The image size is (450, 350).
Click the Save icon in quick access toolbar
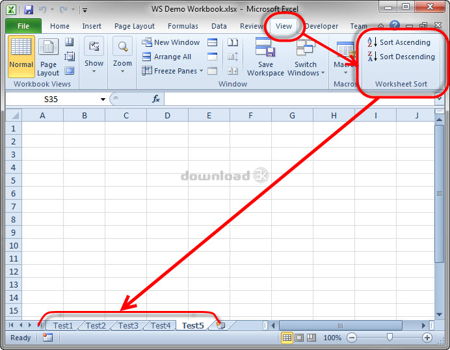29,10
